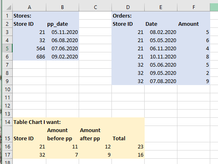Image resolution: width=218 pixels, height=164 pixels.
Task: Select Store ID 32 in row 17
Action: click(30, 155)
